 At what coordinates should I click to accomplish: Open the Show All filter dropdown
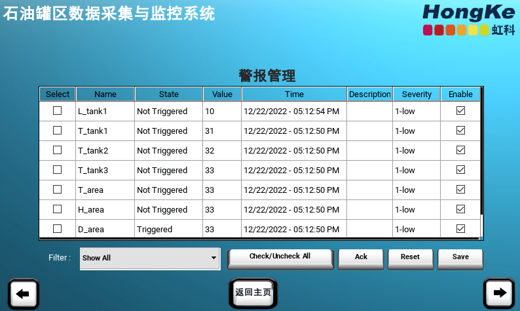(149, 258)
